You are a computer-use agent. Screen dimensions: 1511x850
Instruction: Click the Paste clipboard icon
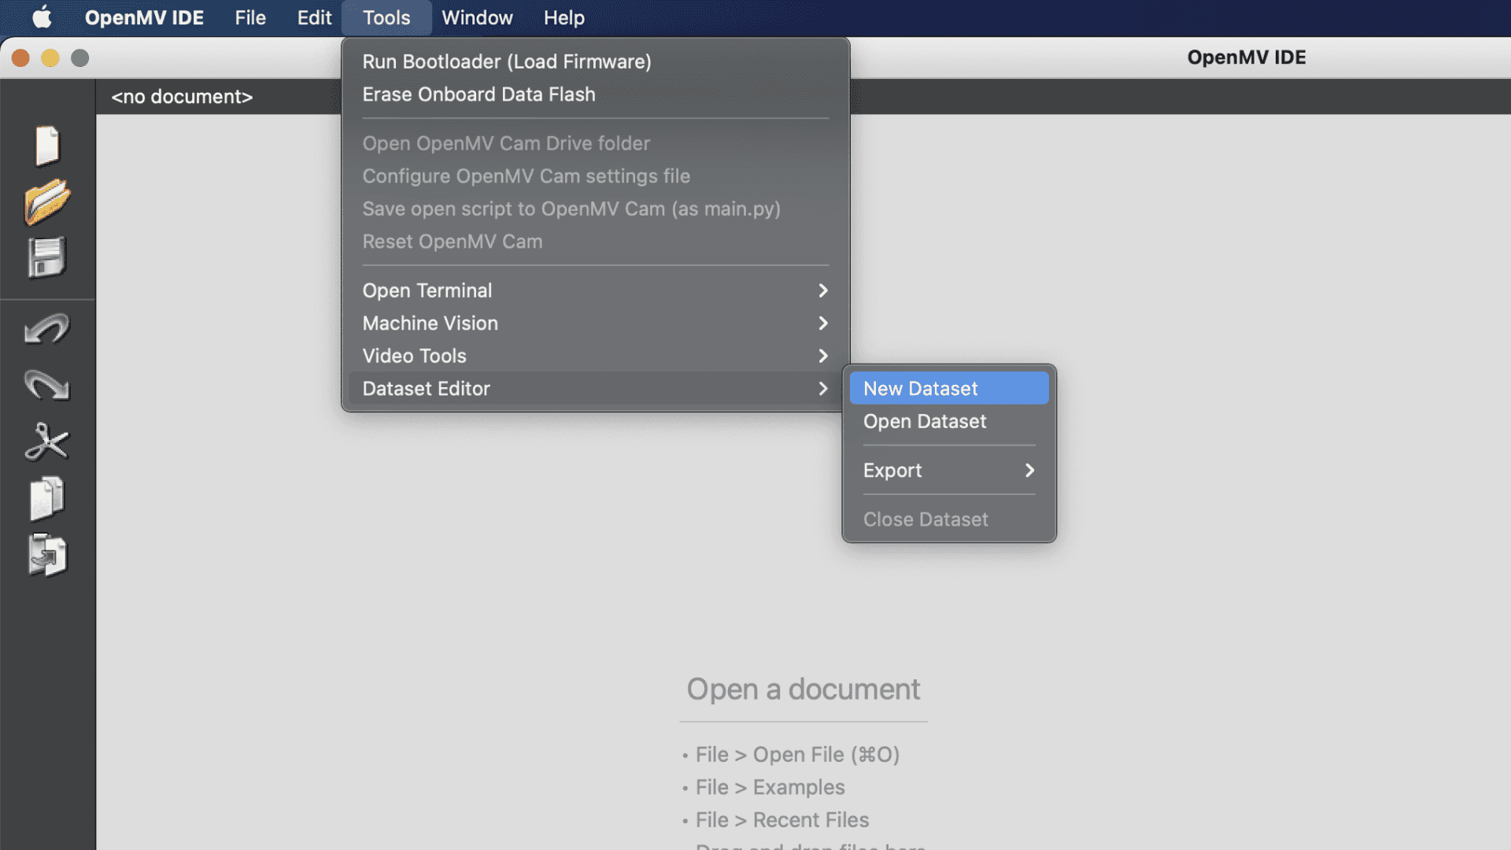pyautogui.click(x=47, y=555)
